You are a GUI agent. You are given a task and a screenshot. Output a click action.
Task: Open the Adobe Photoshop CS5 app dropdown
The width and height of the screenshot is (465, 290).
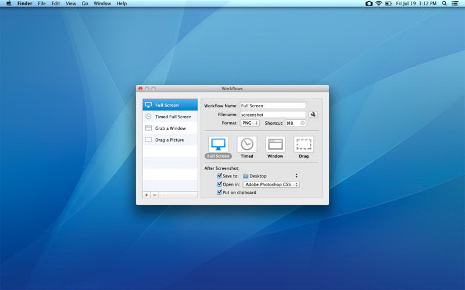pyautogui.click(x=271, y=184)
